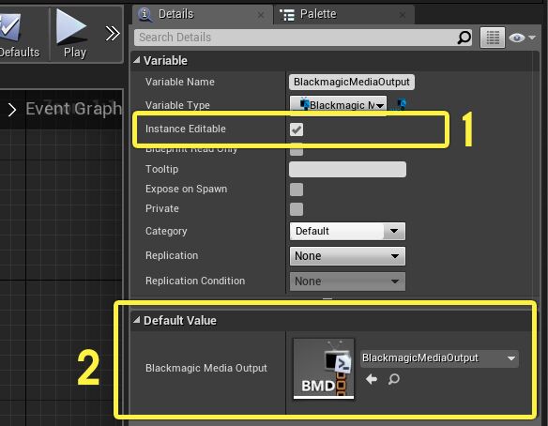
Task: Open the property matrix grid button
Action: click(493, 38)
